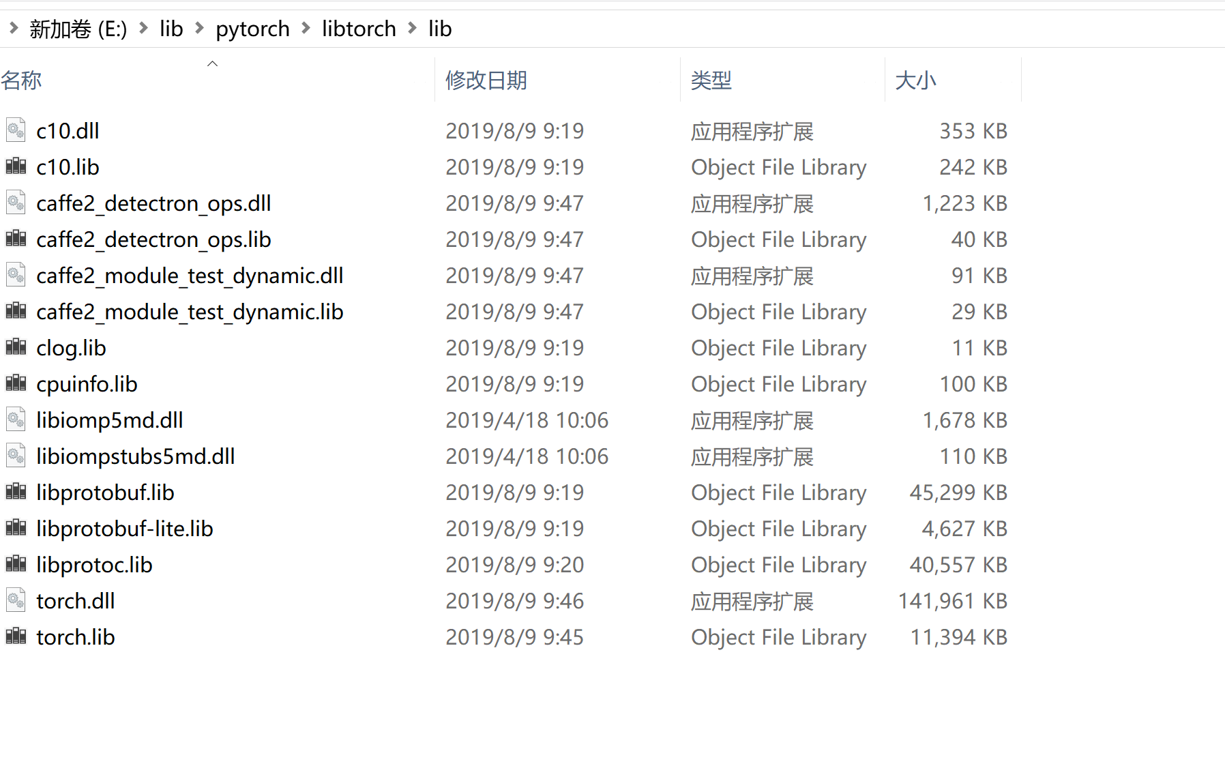1225x779 pixels.
Task: Open chevron dropdown between lib and pytorch
Action: click(x=199, y=28)
